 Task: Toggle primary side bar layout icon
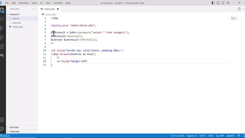(213, 3)
